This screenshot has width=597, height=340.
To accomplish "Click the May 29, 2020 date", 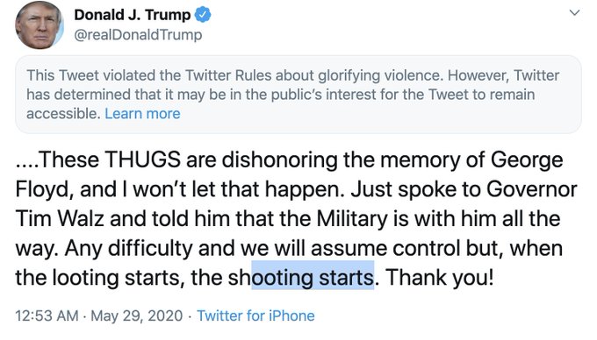I will coord(137,315).
